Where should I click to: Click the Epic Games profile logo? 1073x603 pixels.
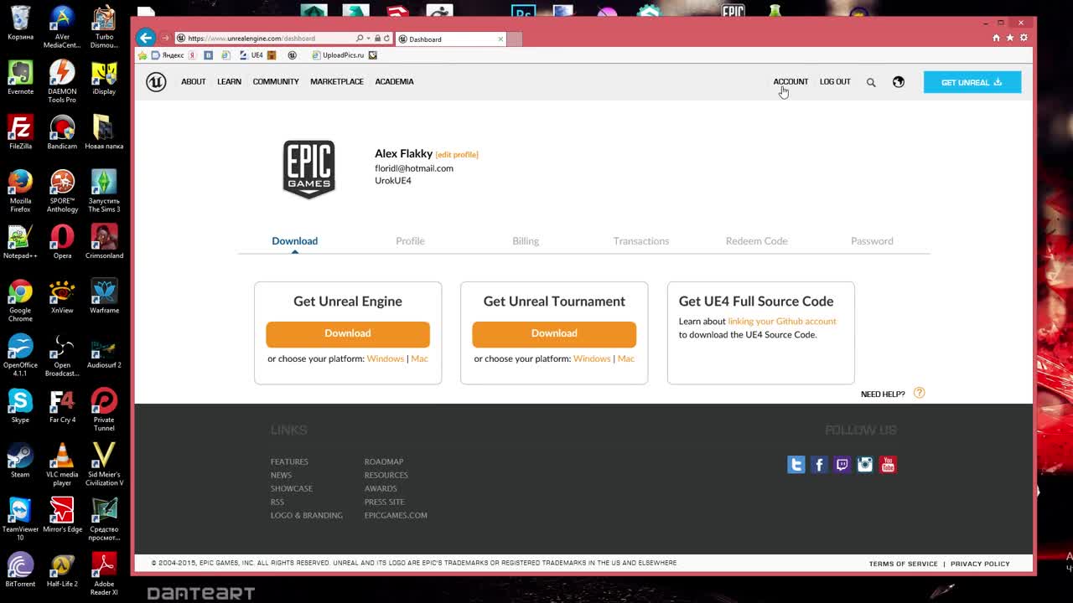[309, 169]
